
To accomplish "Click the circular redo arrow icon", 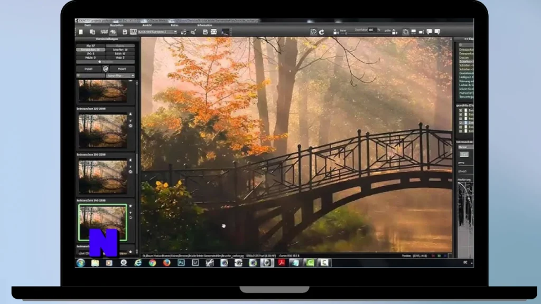I will coord(322,32).
